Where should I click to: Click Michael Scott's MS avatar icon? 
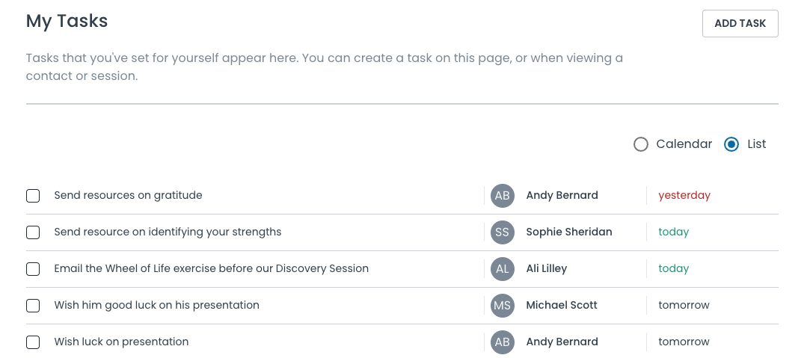[503, 306]
